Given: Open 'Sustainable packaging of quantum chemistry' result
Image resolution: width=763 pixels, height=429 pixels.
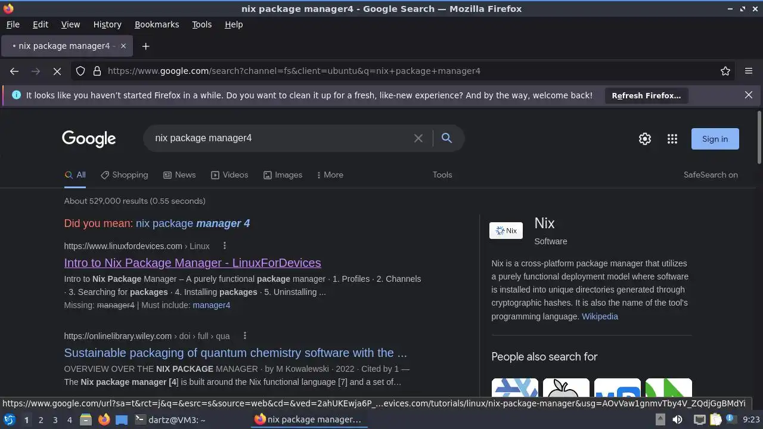Looking at the screenshot, I should click(x=235, y=353).
